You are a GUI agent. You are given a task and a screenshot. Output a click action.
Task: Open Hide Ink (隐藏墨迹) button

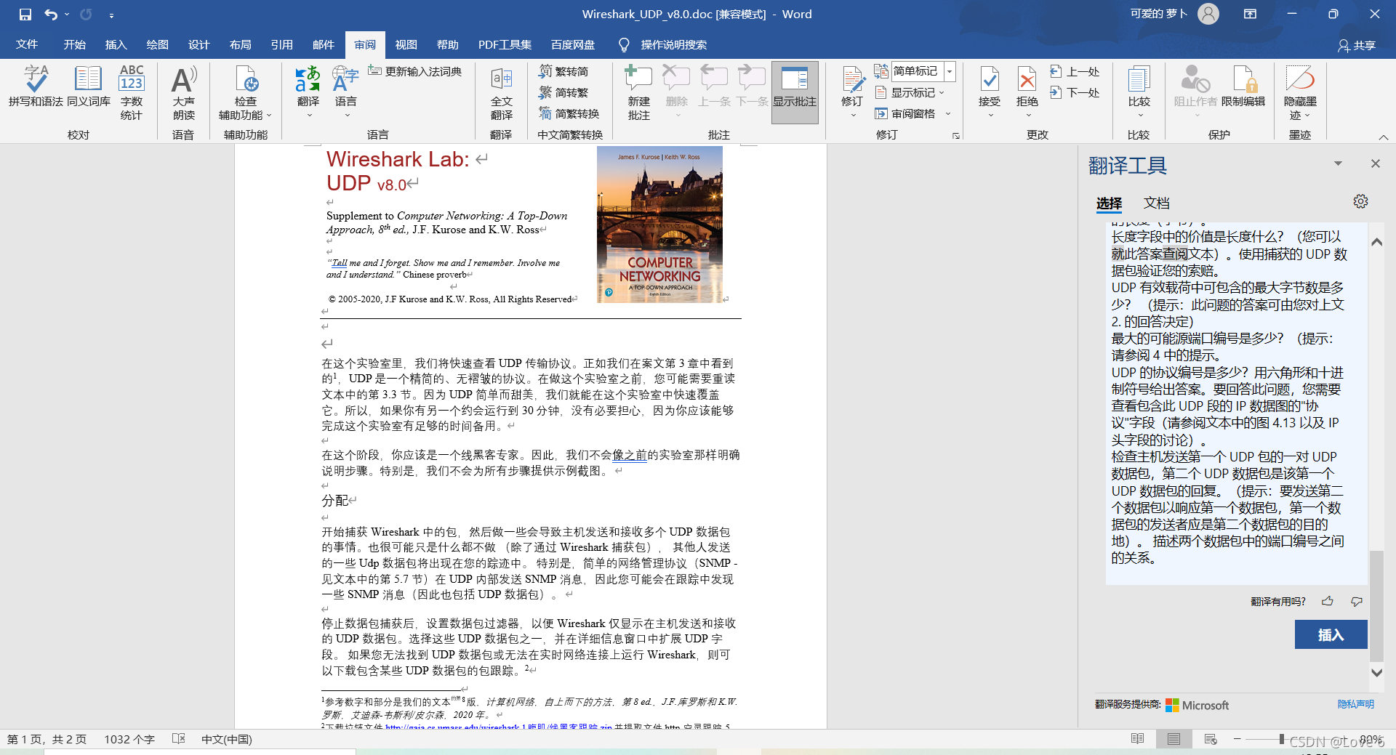[1300, 92]
